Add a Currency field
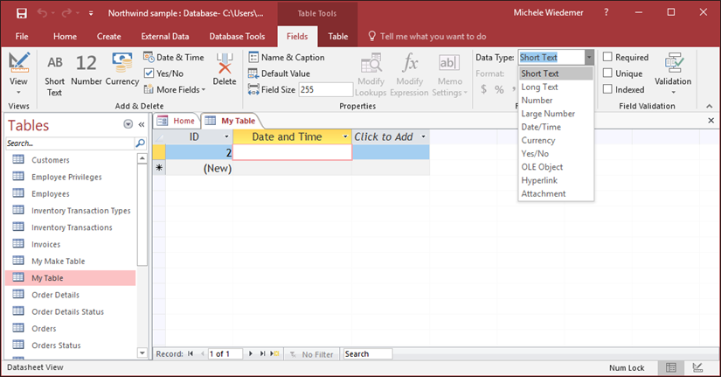Screen dimensions: 721x377 tap(121, 70)
